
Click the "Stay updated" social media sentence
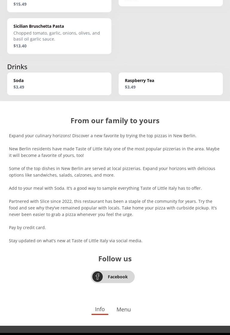(76, 240)
